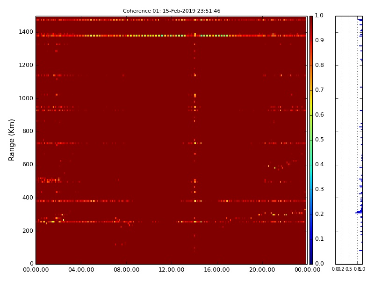Click the 200 range tick label
This screenshot has height=281, width=374.
(x=28, y=231)
